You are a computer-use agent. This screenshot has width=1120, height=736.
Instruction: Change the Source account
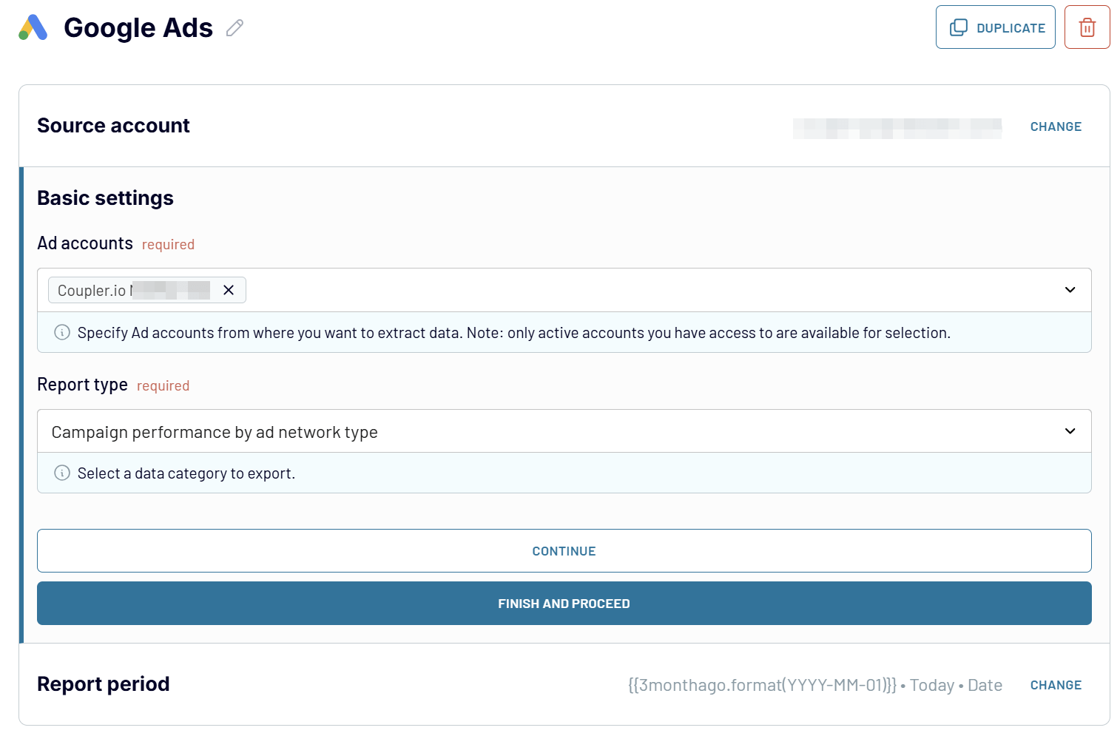[x=1056, y=126]
